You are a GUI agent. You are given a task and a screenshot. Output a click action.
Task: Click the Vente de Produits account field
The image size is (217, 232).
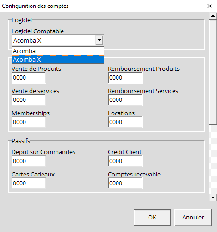pyautogui.click(x=29, y=78)
